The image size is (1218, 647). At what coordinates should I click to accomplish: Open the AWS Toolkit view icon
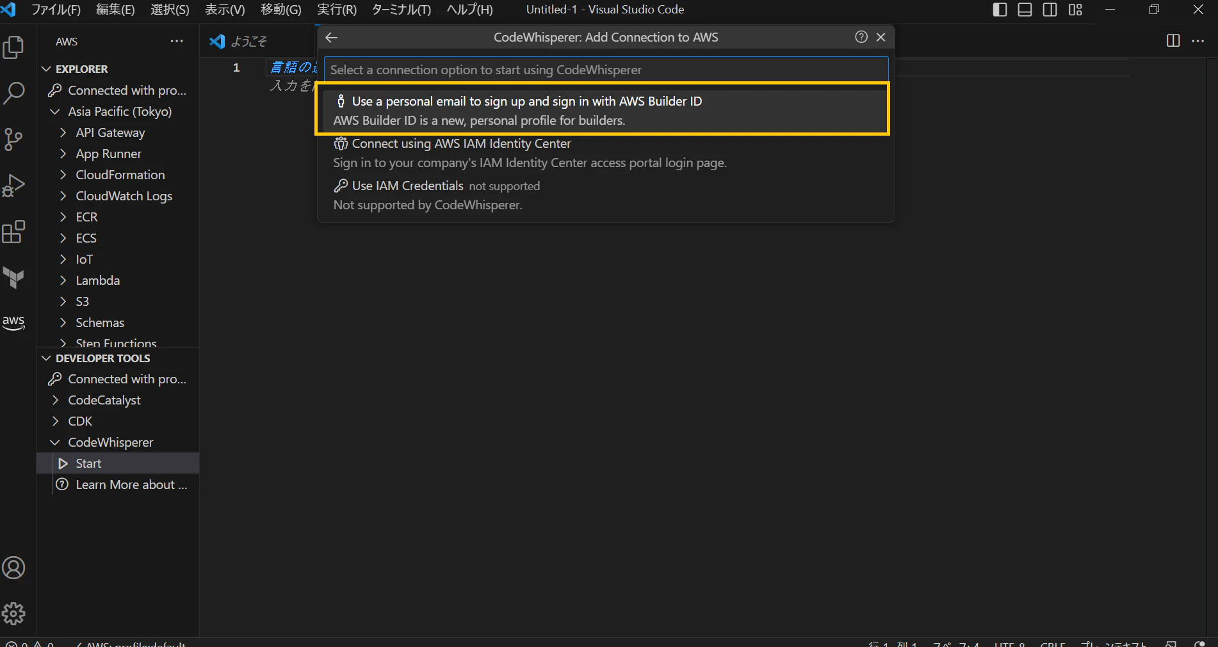(x=13, y=323)
